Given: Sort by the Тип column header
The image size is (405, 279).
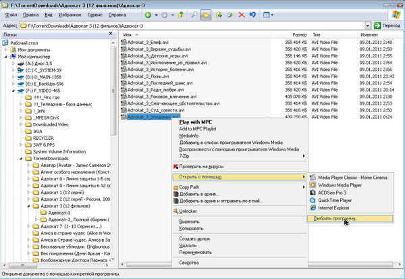Looking at the screenshot, I should (333, 34).
